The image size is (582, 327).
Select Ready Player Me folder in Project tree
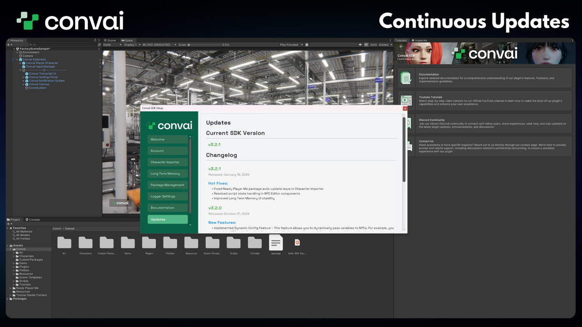25,288
